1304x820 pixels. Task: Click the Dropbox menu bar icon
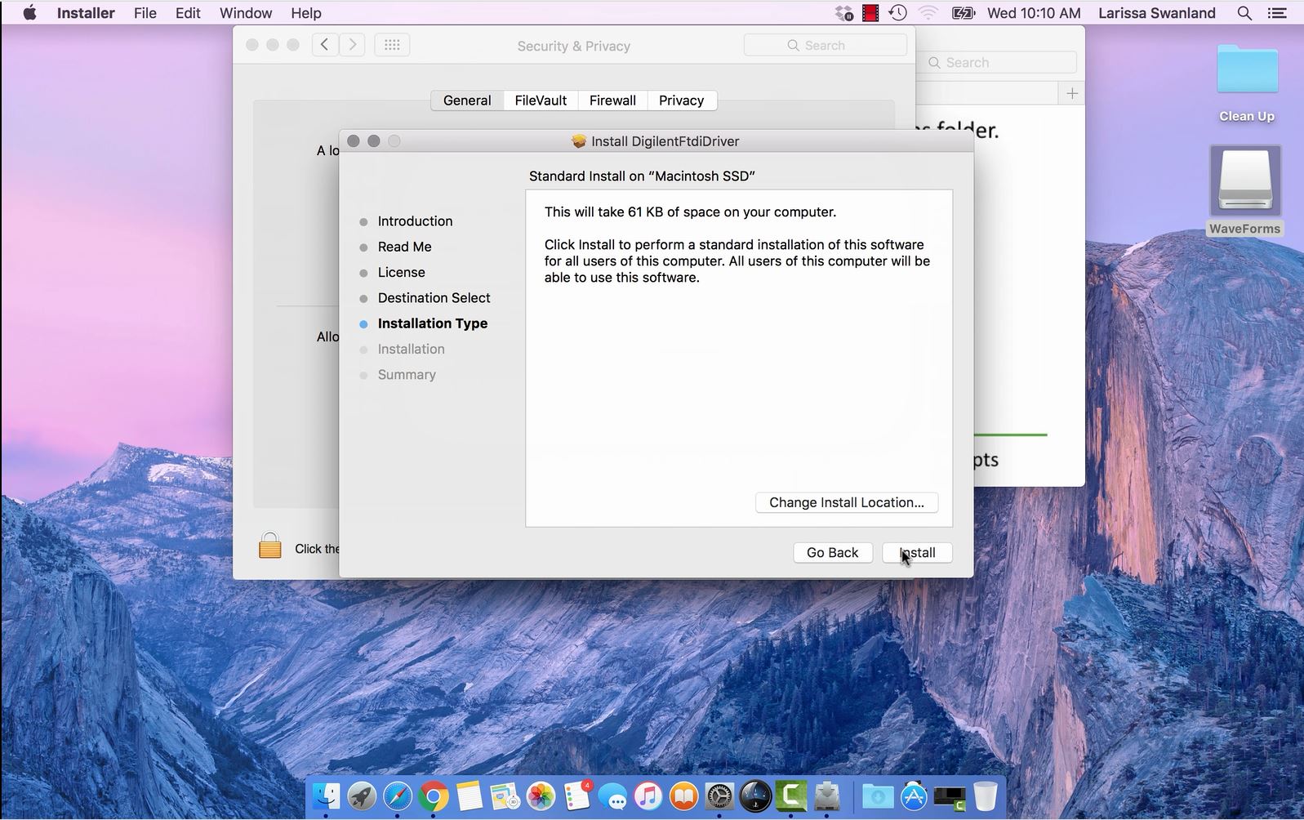[844, 13]
